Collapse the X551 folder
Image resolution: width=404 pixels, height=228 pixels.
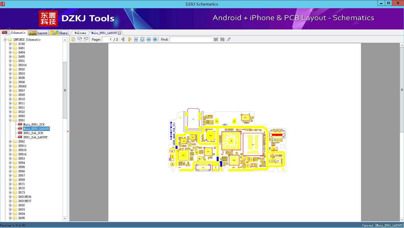point(10,120)
